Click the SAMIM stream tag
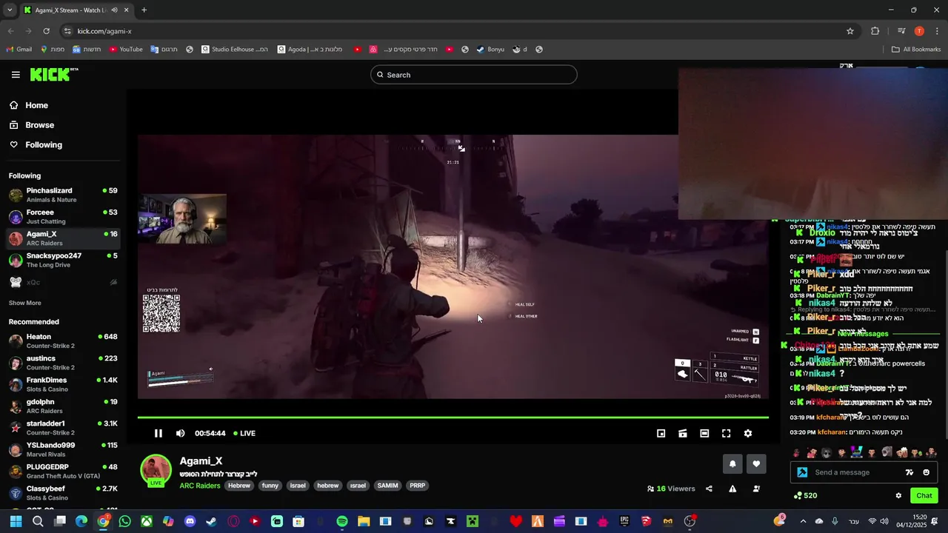The image size is (948, 533). (x=387, y=486)
